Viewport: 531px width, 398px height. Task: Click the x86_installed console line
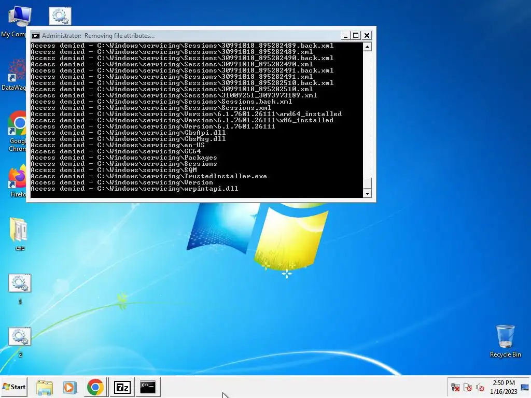pyautogui.click(x=182, y=120)
